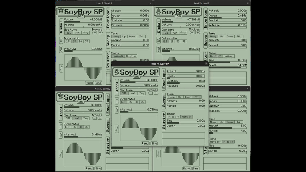The image size is (306, 172).
Task: Increase voices with plus in Lead 2 window
Action: click(x=198, y=32)
